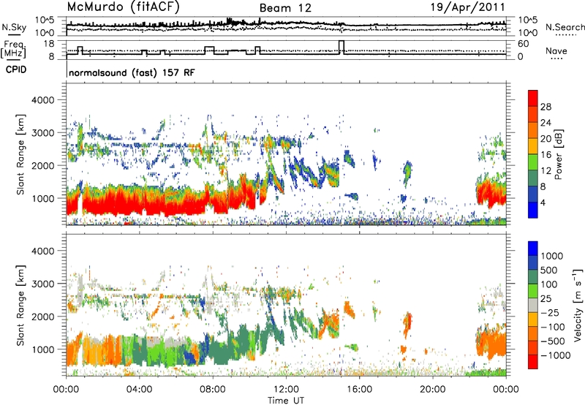Viewport: 585px width, 405px height.
Task: Click the isolated power echo near 18:30 UT
Action: pos(407,173)
